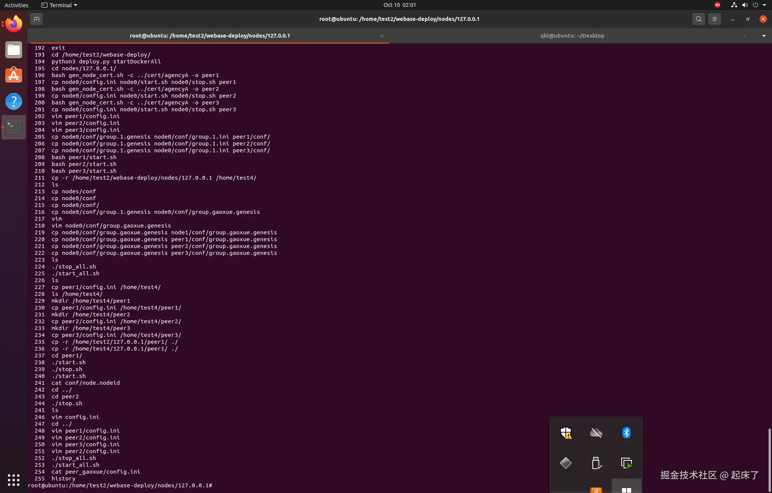Click the disconnected cloud tray icon
The height and width of the screenshot is (493, 772).
[596, 433]
